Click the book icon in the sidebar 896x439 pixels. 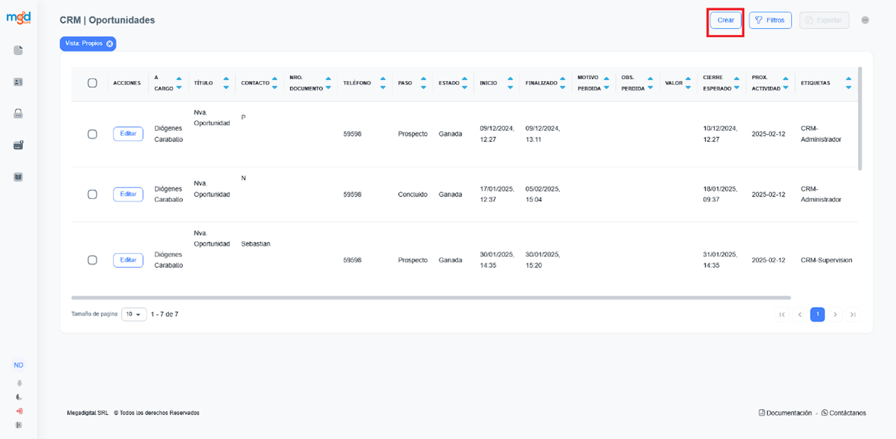tap(19, 177)
